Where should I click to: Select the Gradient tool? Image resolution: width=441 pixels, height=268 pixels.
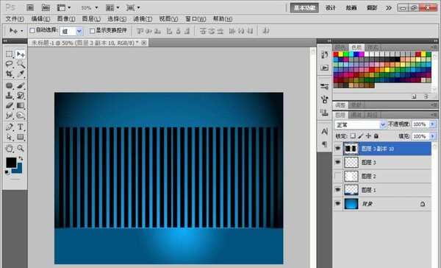21,106
